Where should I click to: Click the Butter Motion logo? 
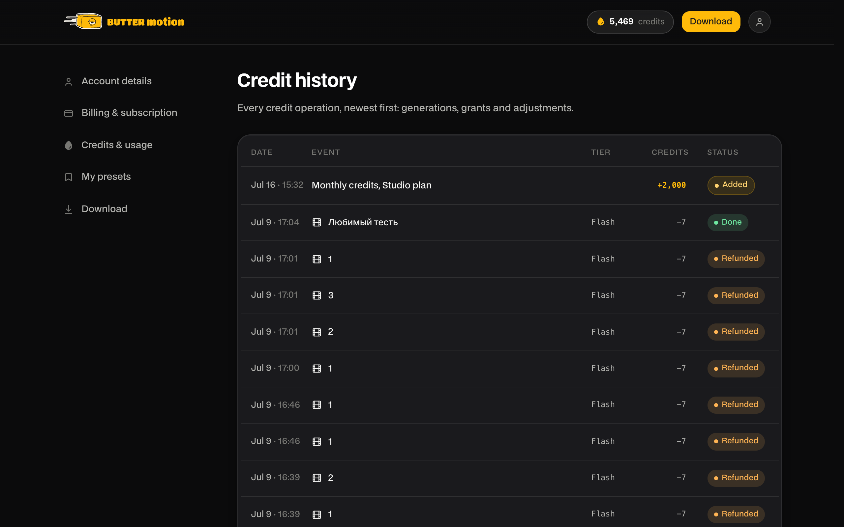(x=124, y=22)
